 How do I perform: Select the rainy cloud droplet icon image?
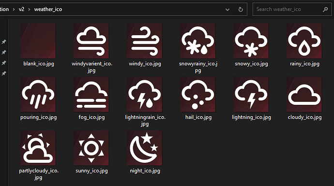point(304,41)
